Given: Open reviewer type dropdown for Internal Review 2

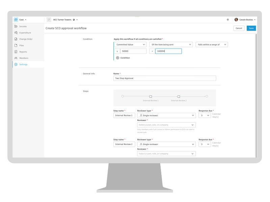Looking at the screenshot, I should pos(166,144).
